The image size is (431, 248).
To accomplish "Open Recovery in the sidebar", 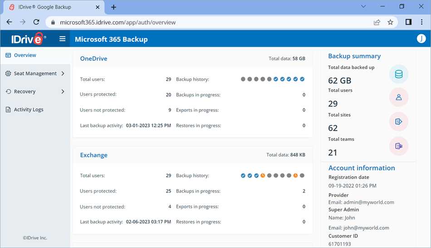I will [35, 92].
